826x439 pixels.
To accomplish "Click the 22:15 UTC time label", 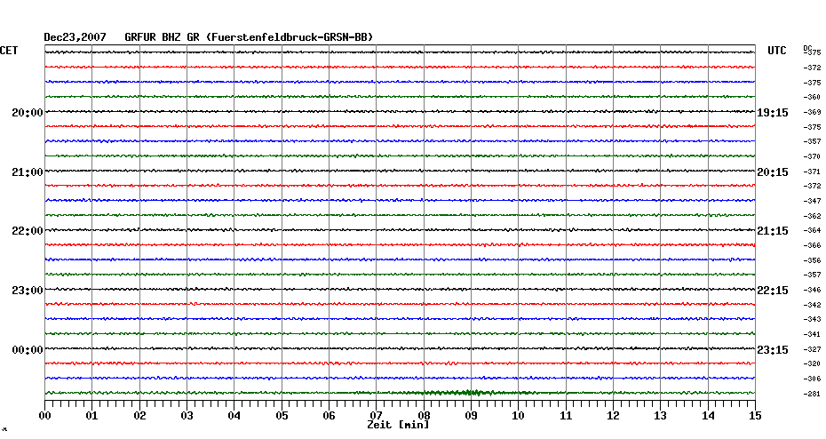I will pos(773,291).
